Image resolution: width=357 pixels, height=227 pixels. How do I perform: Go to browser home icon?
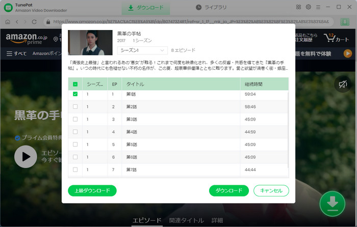[8, 22]
